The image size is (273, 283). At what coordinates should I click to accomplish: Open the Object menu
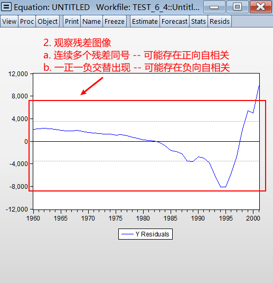48,22
